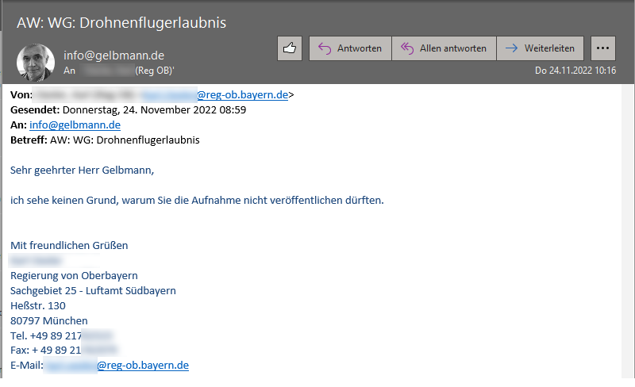Click the Heßstr. 130 address line
635x387 pixels.
(x=38, y=305)
